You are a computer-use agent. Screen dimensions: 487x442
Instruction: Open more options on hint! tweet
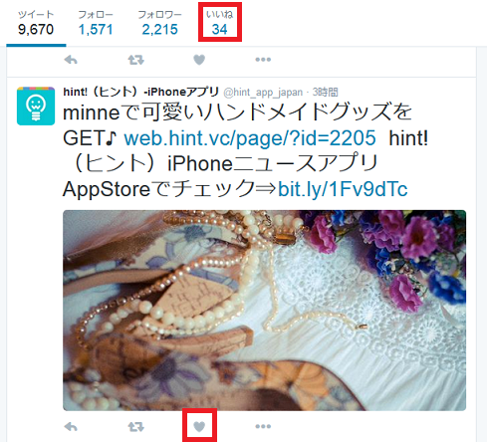pyautogui.click(x=263, y=426)
